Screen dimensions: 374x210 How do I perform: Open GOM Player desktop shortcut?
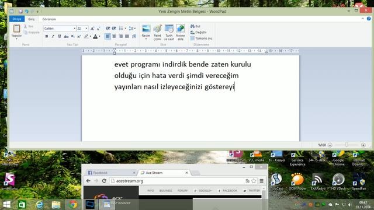tap(297, 182)
